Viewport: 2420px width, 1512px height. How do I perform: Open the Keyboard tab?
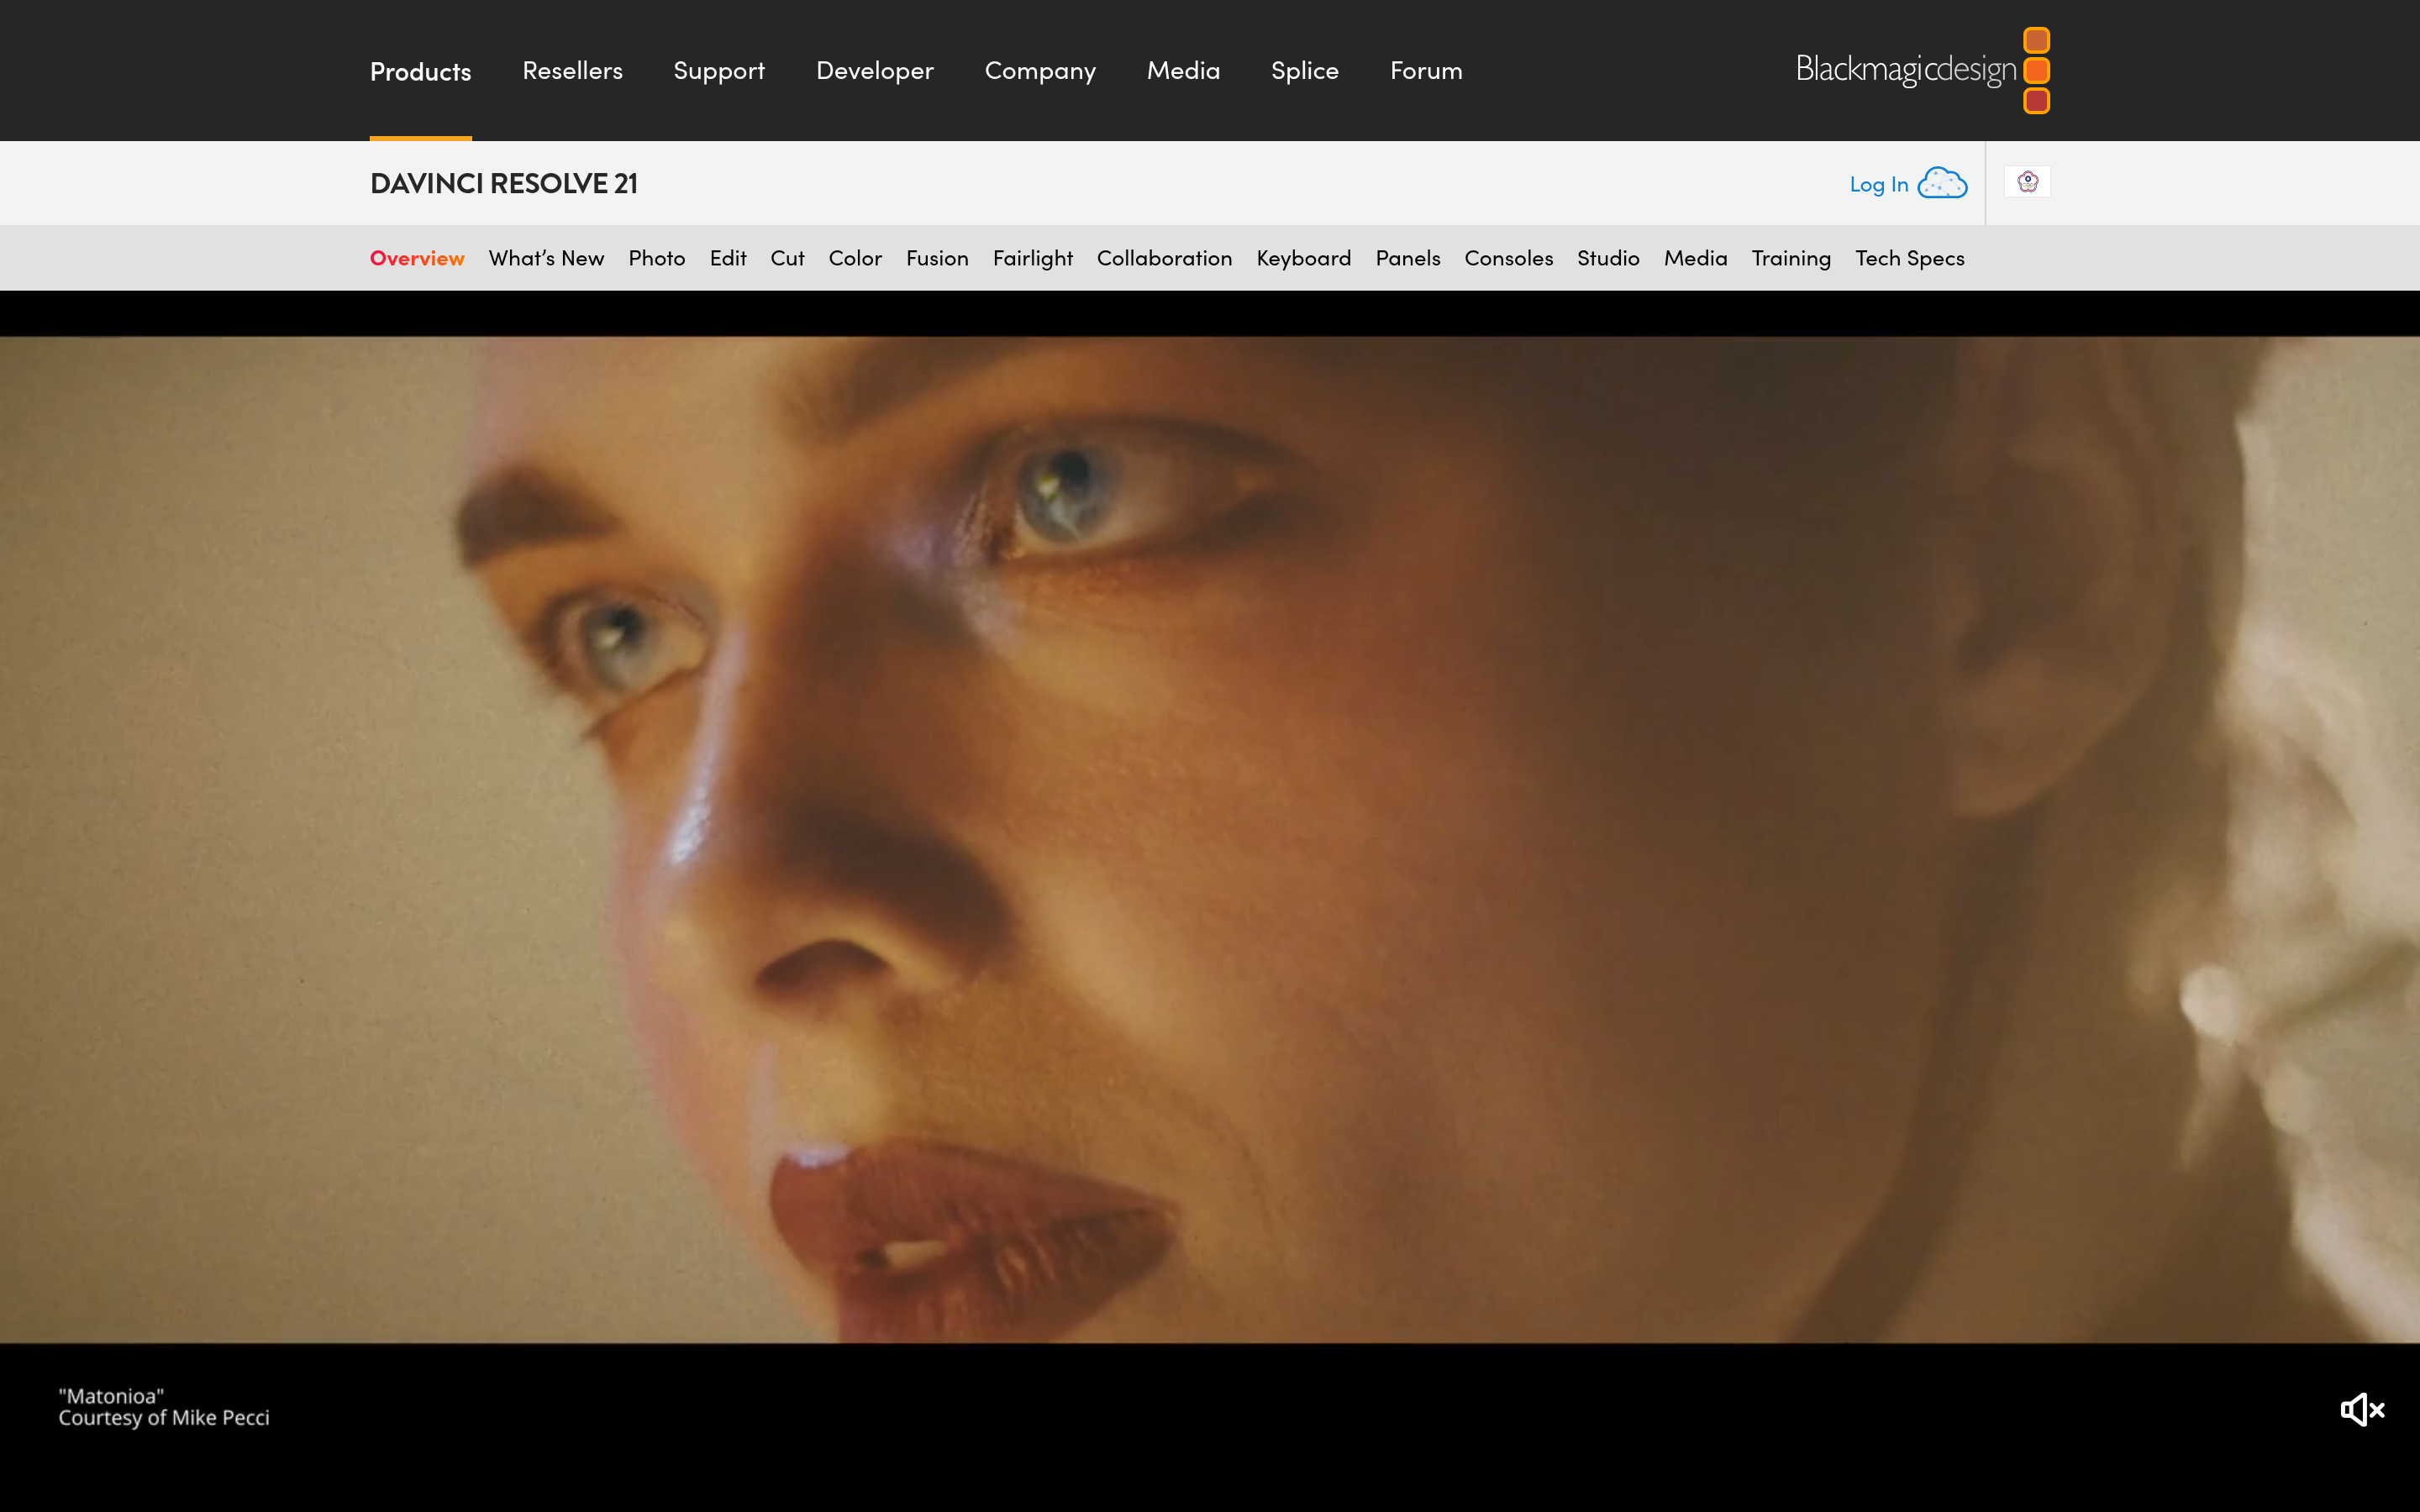click(1303, 258)
